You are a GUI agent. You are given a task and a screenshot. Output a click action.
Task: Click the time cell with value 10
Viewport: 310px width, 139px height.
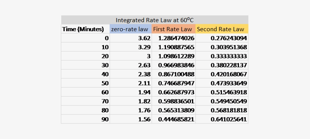click(85, 47)
